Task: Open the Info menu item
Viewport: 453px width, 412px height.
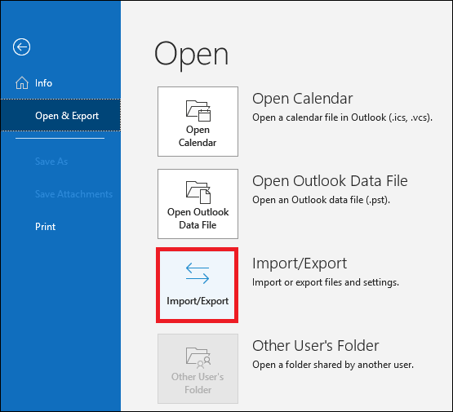Action: [x=60, y=83]
